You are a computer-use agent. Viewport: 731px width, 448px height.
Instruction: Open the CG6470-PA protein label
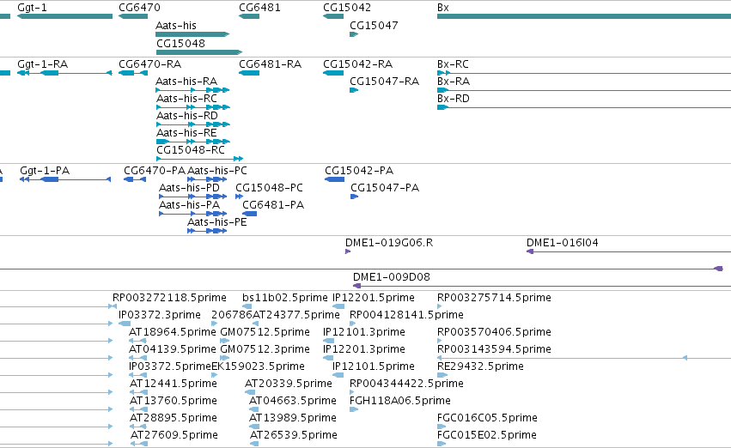pos(155,171)
